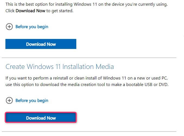184x136 pixels.
Task: Click the plus icon above the first Download Now button
Action: 9,27
